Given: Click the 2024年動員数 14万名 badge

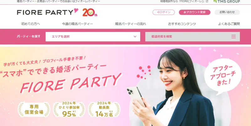Looking at the screenshot, I should coord(104,109).
